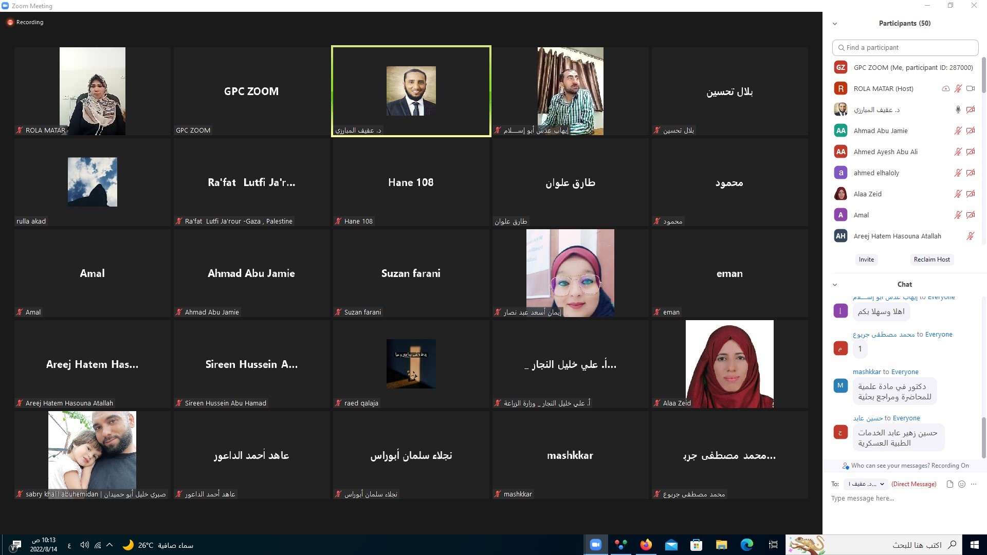Open the emoji picker in chat
The image size is (987, 555).
click(962, 484)
